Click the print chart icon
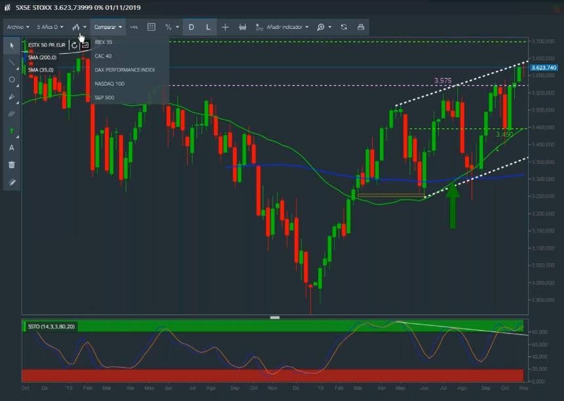This screenshot has height=401, width=564. point(361,27)
